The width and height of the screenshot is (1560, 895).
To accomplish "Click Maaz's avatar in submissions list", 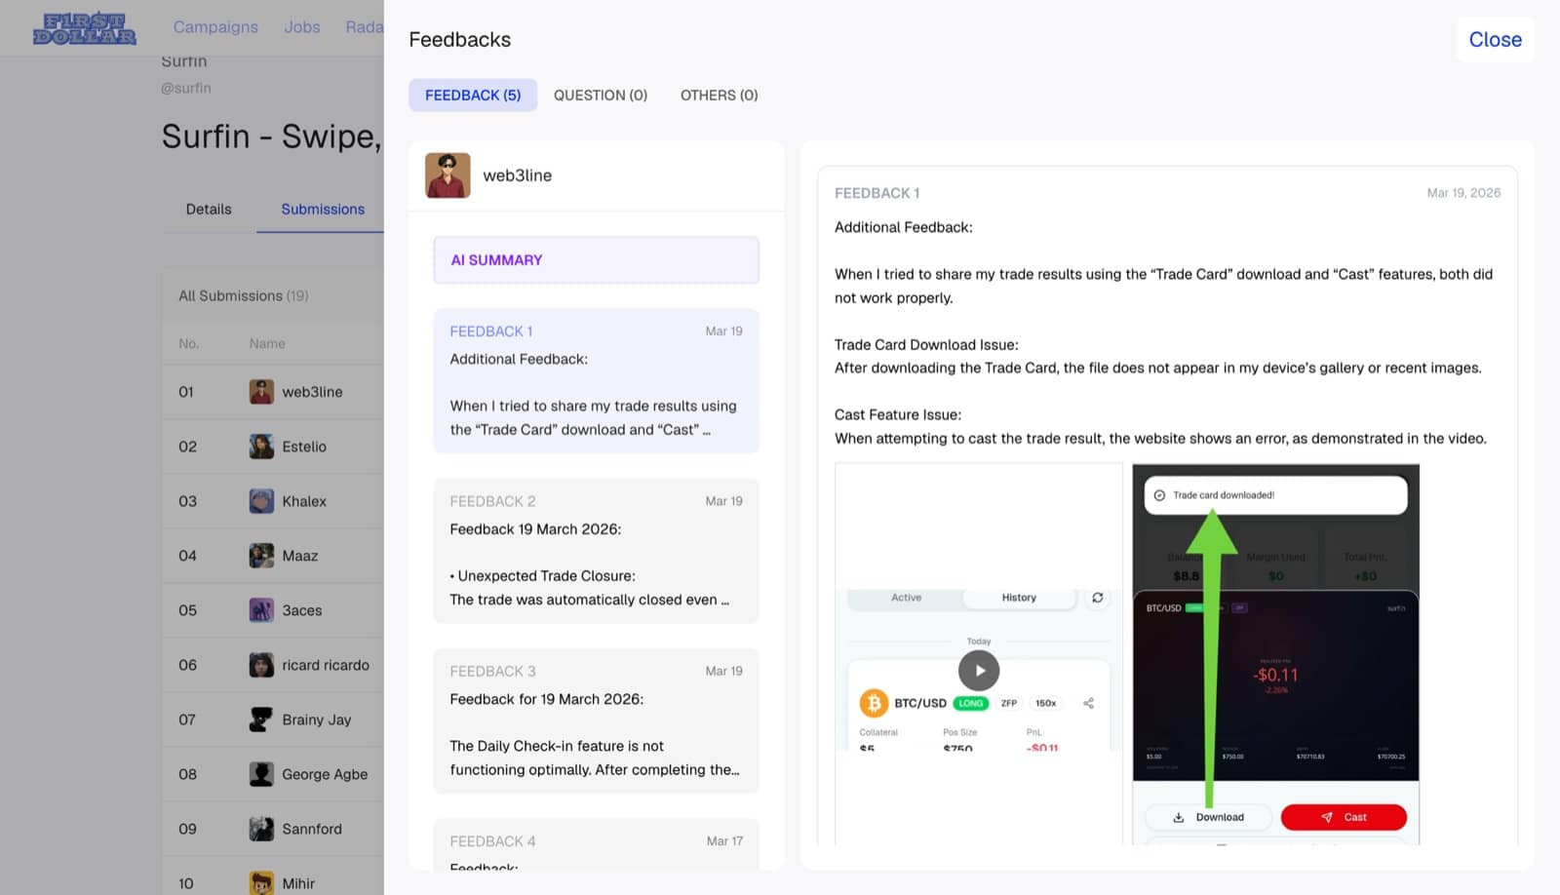I will pyautogui.click(x=261, y=556).
